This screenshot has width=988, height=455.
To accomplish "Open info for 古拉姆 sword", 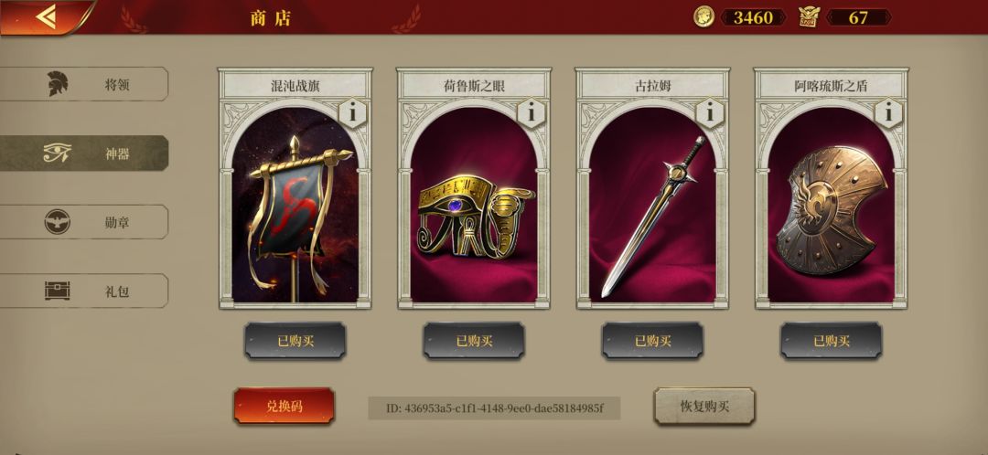I will pyautogui.click(x=710, y=113).
